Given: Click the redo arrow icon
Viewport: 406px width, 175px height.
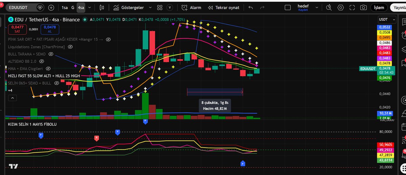Looking at the screenshot, I should click(x=262, y=7).
